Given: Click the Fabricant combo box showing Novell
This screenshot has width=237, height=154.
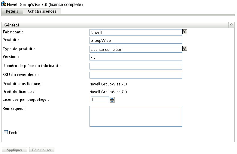Looking at the screenshot, I should pos(136,32).
